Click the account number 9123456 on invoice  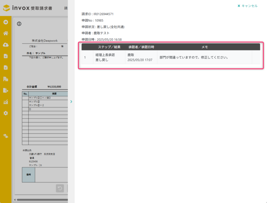coord(33,161)
